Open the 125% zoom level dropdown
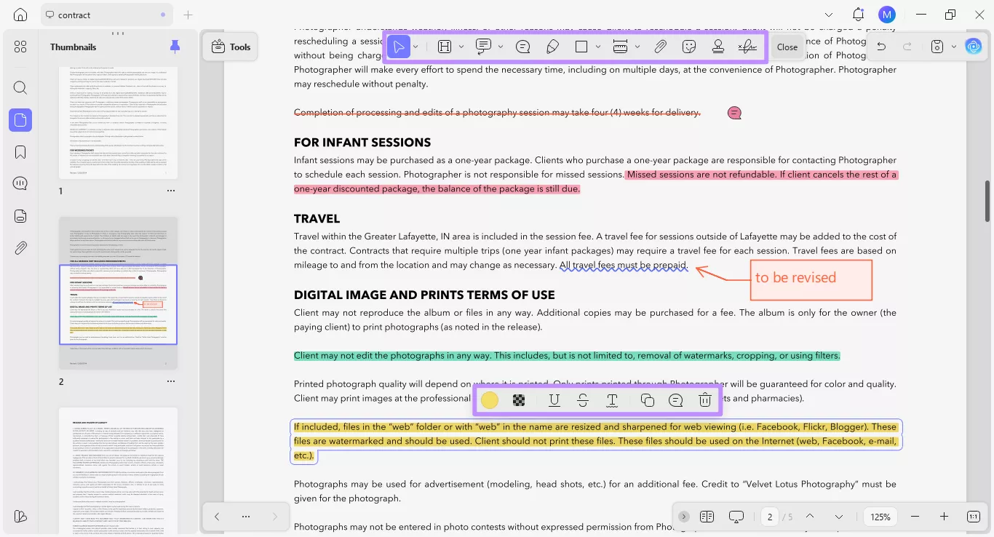Viewport: 994px width, 537px height. point(880,517)
